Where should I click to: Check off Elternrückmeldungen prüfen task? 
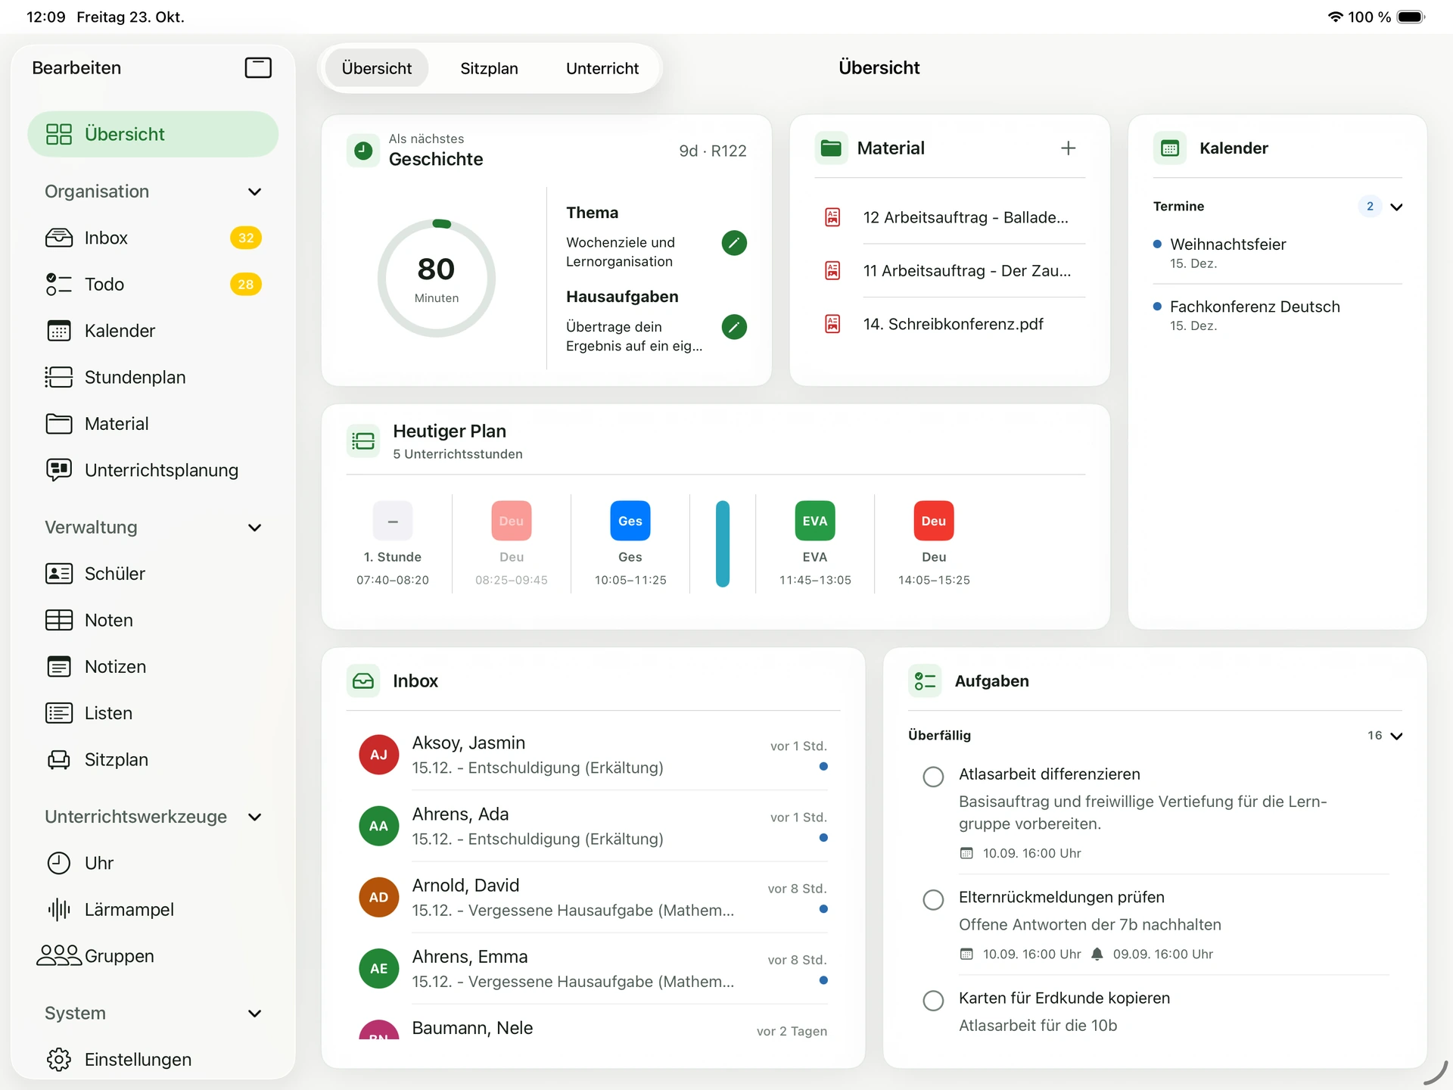933,899
